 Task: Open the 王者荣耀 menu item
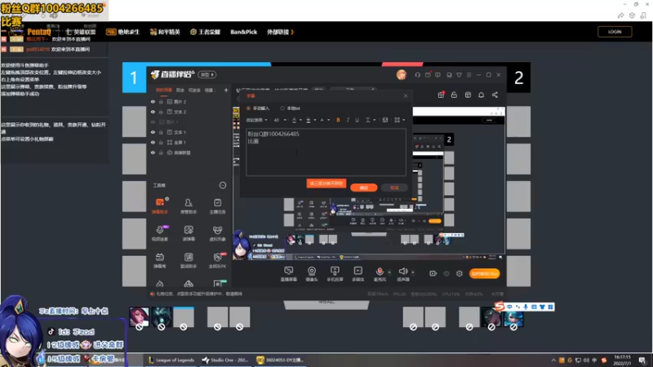point(206,32)
